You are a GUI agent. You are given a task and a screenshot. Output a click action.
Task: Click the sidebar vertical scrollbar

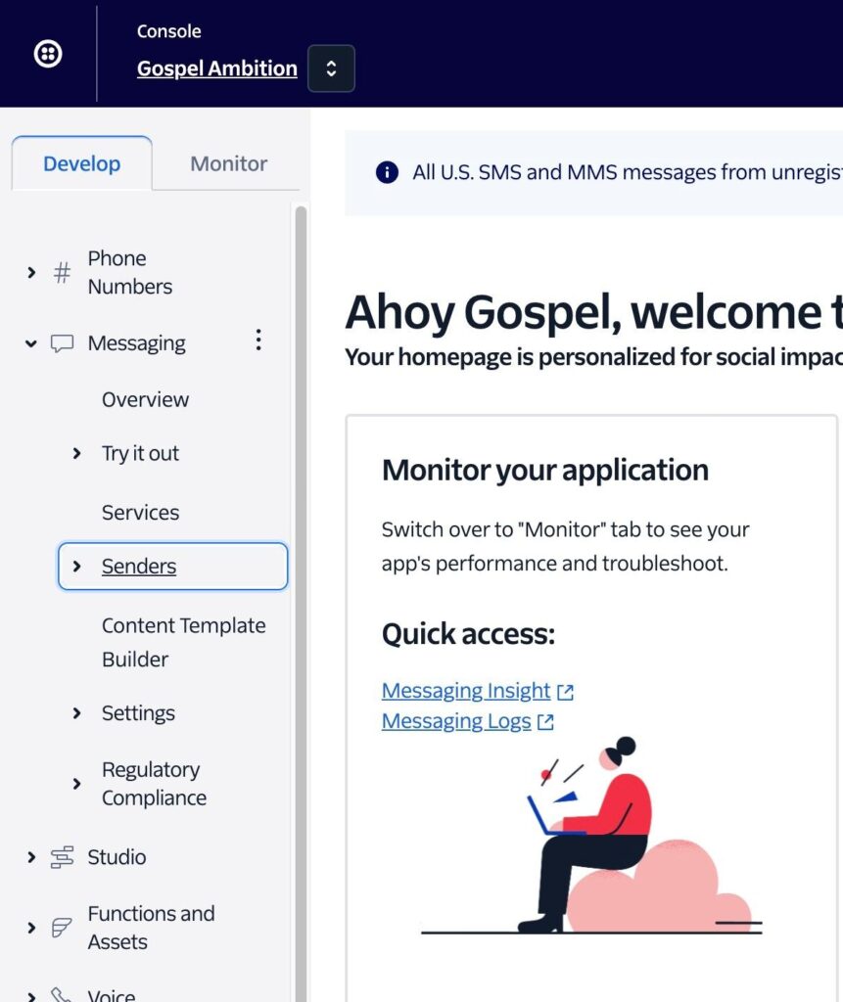point(301,587)
